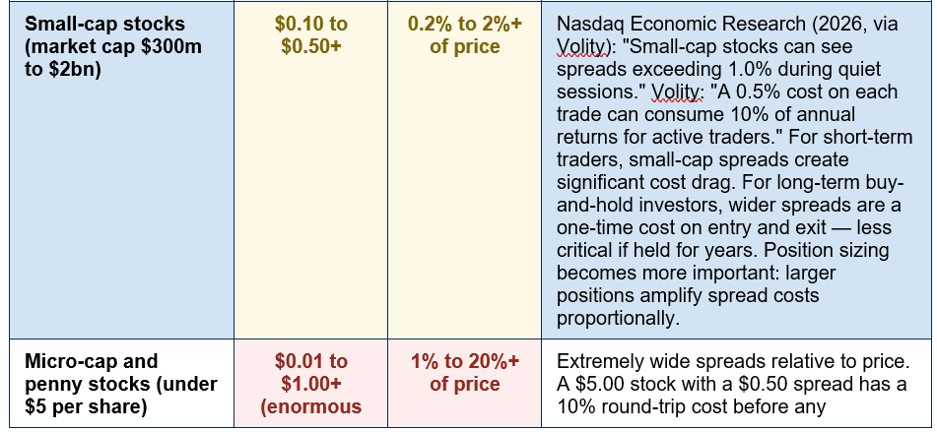Click the '1% to 20%+ of price' cell
Viewport: 937px width, 432px height.
pos(464,372)
